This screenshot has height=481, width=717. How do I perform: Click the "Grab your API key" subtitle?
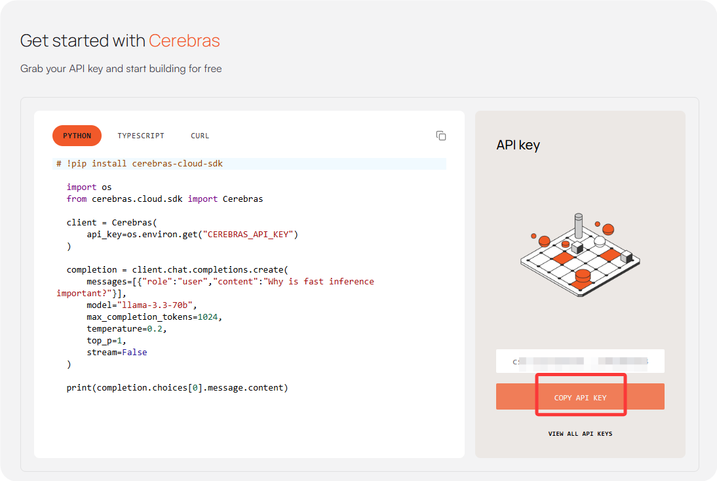121,68
